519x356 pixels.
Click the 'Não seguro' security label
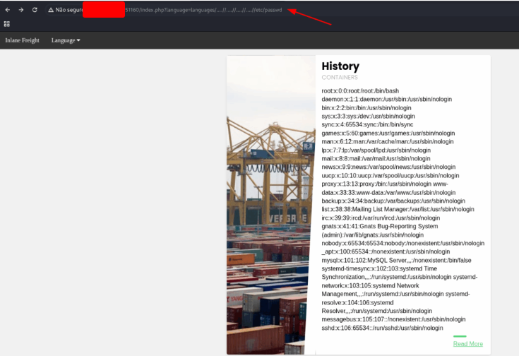pyautogui.click(x=69, y=10)
